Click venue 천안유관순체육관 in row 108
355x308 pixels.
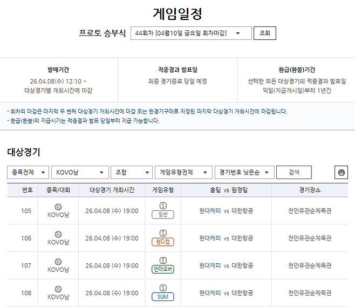click(x=310, y=293)
